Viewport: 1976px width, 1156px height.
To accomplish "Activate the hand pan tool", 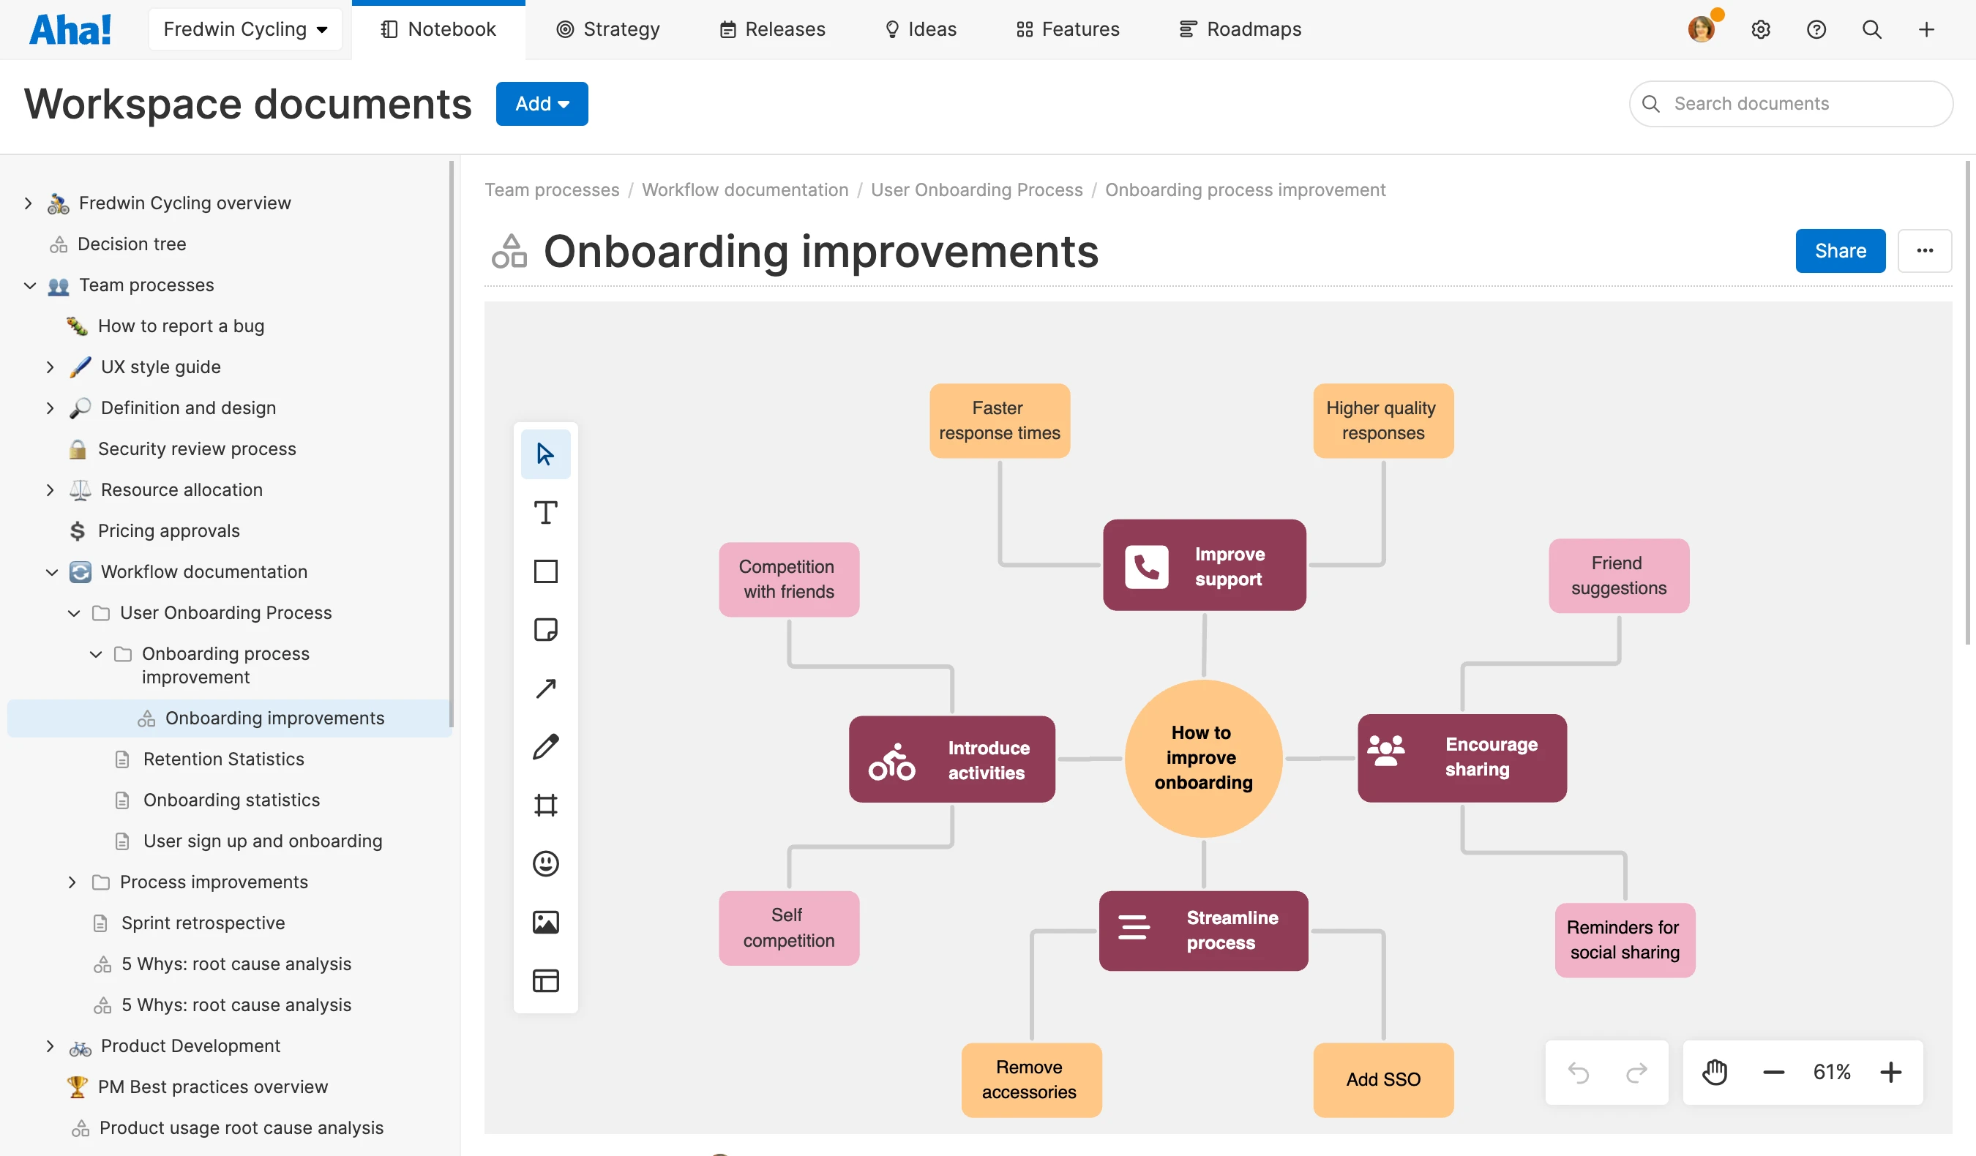I will pyautogui.click(x=1714, y=1071).
